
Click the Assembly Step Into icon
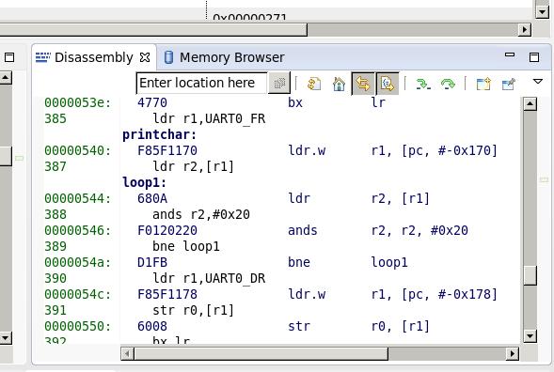[x=423, y=84]
